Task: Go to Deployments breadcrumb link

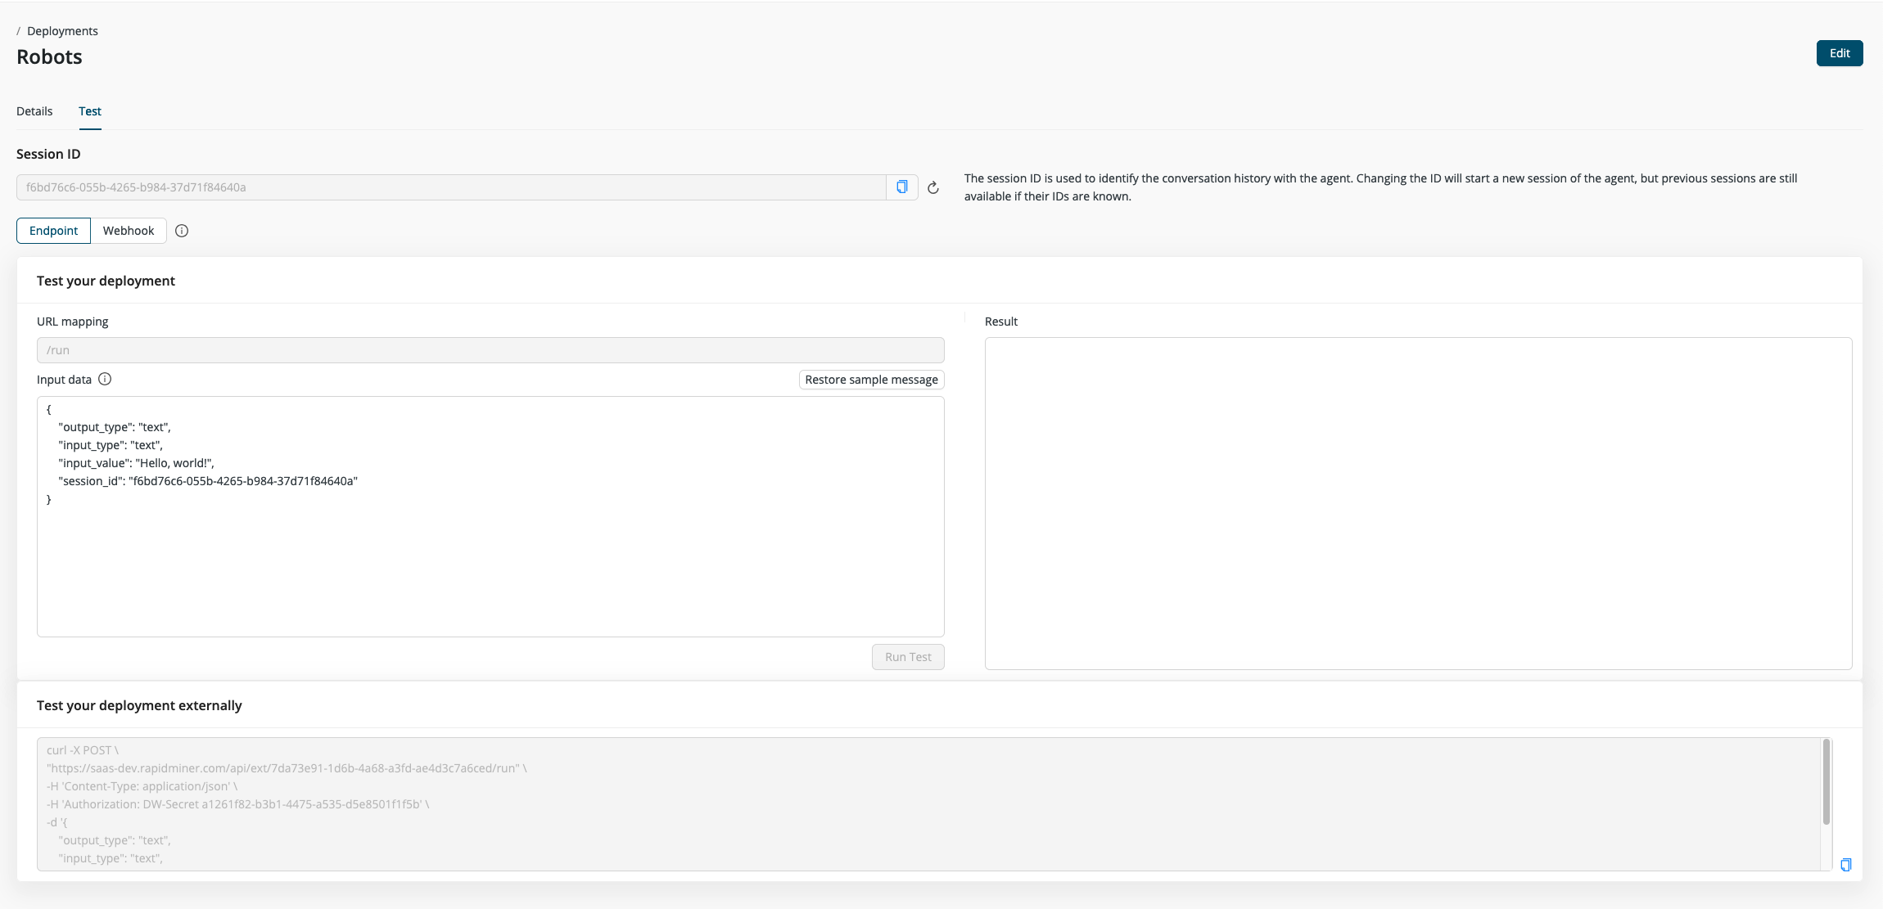Action: [x=62, y=31]
